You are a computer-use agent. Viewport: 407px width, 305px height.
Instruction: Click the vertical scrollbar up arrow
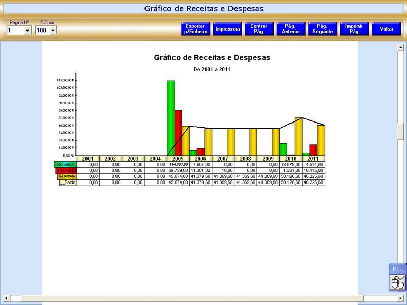coord(401,48)
